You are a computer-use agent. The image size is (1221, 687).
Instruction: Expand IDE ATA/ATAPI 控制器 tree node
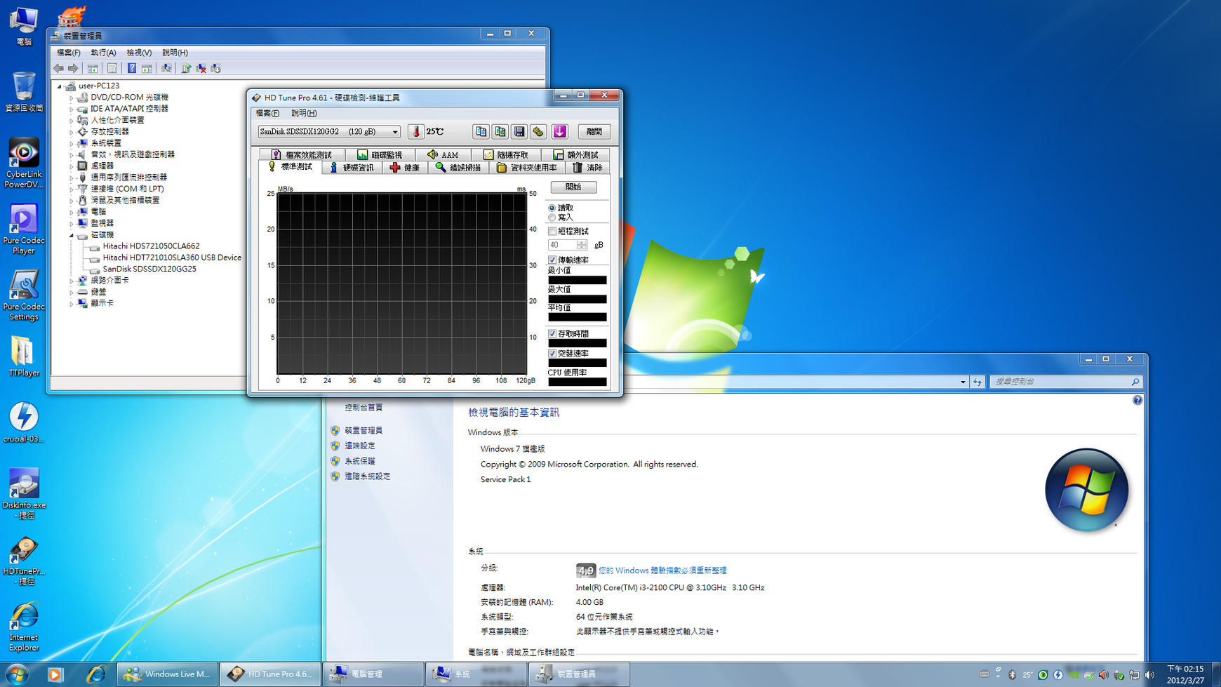tap(72, 109)
